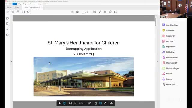Open page display options in floating toolbar
The image size is (192, 108).
[x=90, y=103]
